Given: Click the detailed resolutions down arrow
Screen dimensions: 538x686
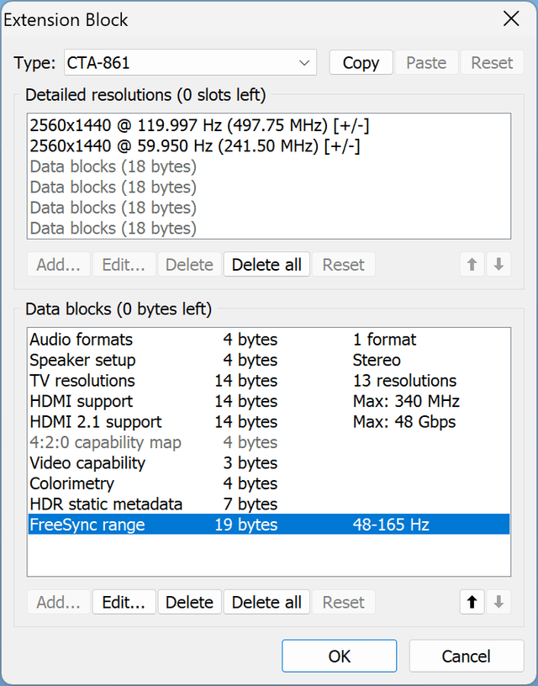Looking at the screenshot, I should coord(498,264).
